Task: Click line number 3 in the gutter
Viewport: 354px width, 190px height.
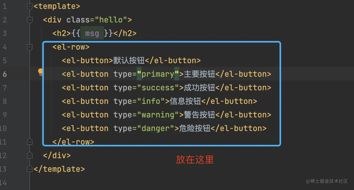Action: pos(5,33)
